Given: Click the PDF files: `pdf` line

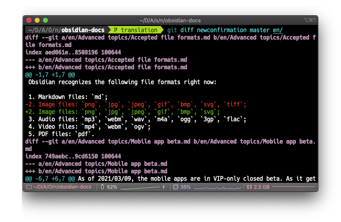Looking at the screenshot, I should [62, 134].
